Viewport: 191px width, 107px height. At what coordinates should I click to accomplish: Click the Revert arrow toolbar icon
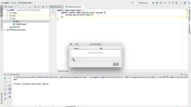pyautogui.click(x=180, y=3)
